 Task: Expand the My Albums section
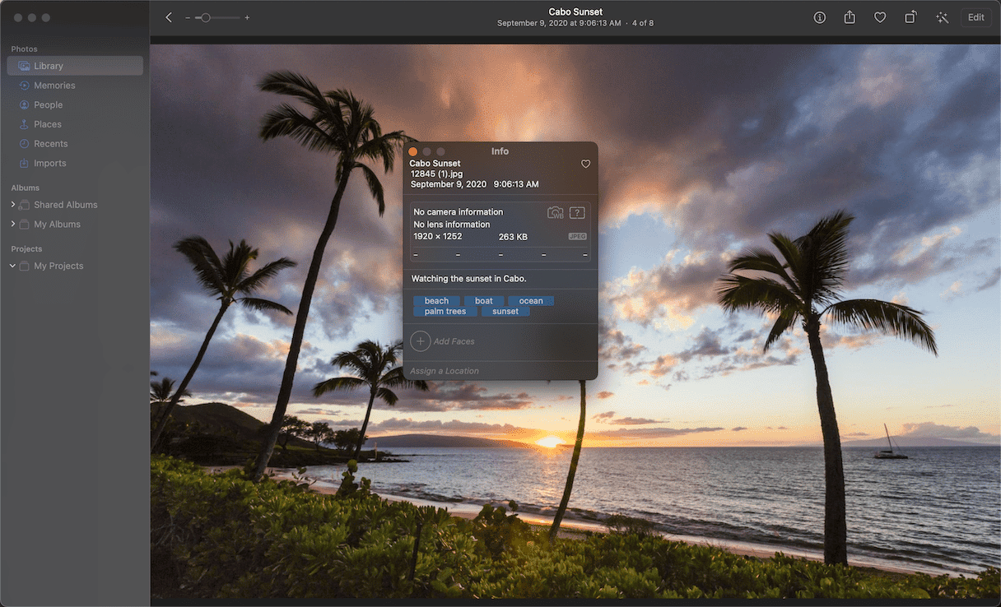pyautogui.click(x=12, y=224)
